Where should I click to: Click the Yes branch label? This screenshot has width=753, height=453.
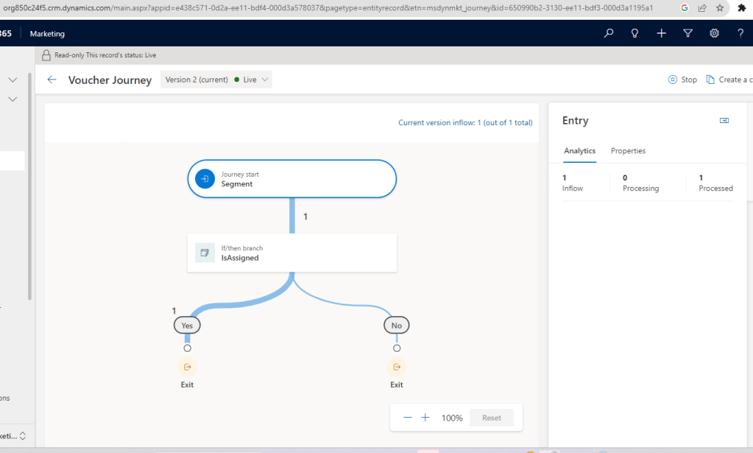[187, 325]
